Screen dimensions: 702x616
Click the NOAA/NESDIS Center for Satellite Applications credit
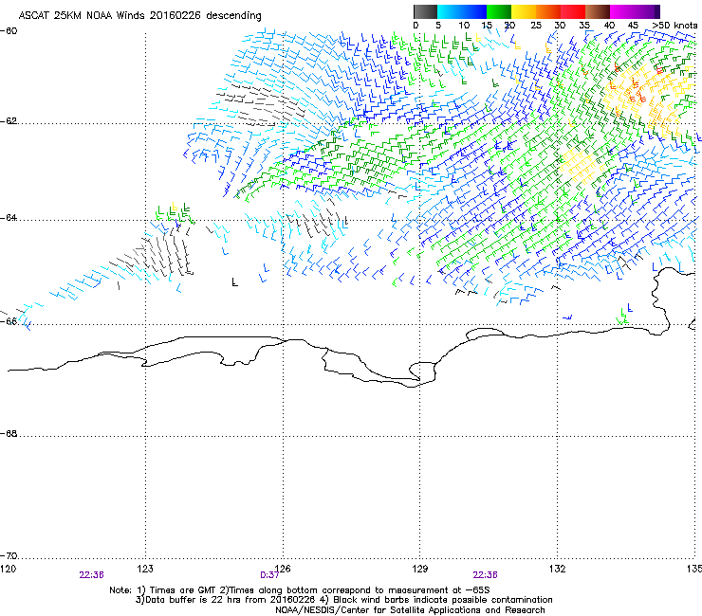(x=410, y=610)
